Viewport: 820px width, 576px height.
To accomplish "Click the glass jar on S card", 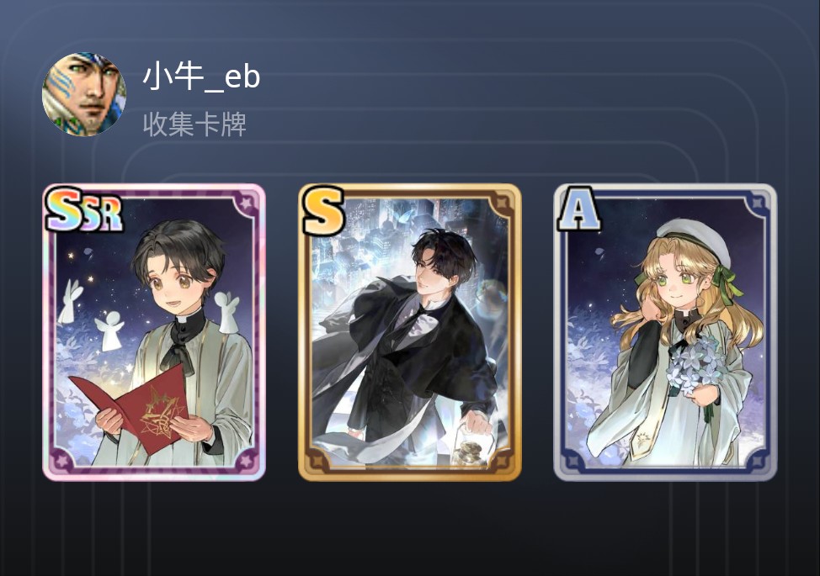I will [x=472, y=446].
